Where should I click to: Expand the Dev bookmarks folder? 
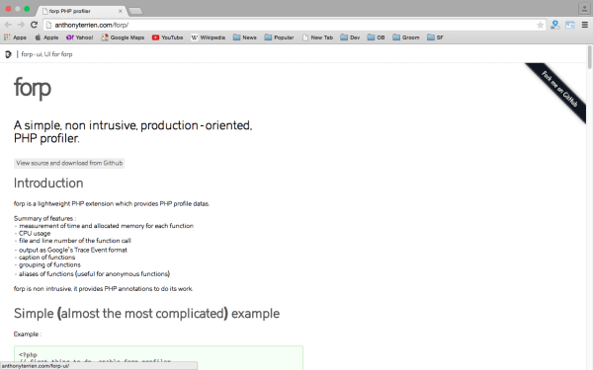click(x=350, y=37)
